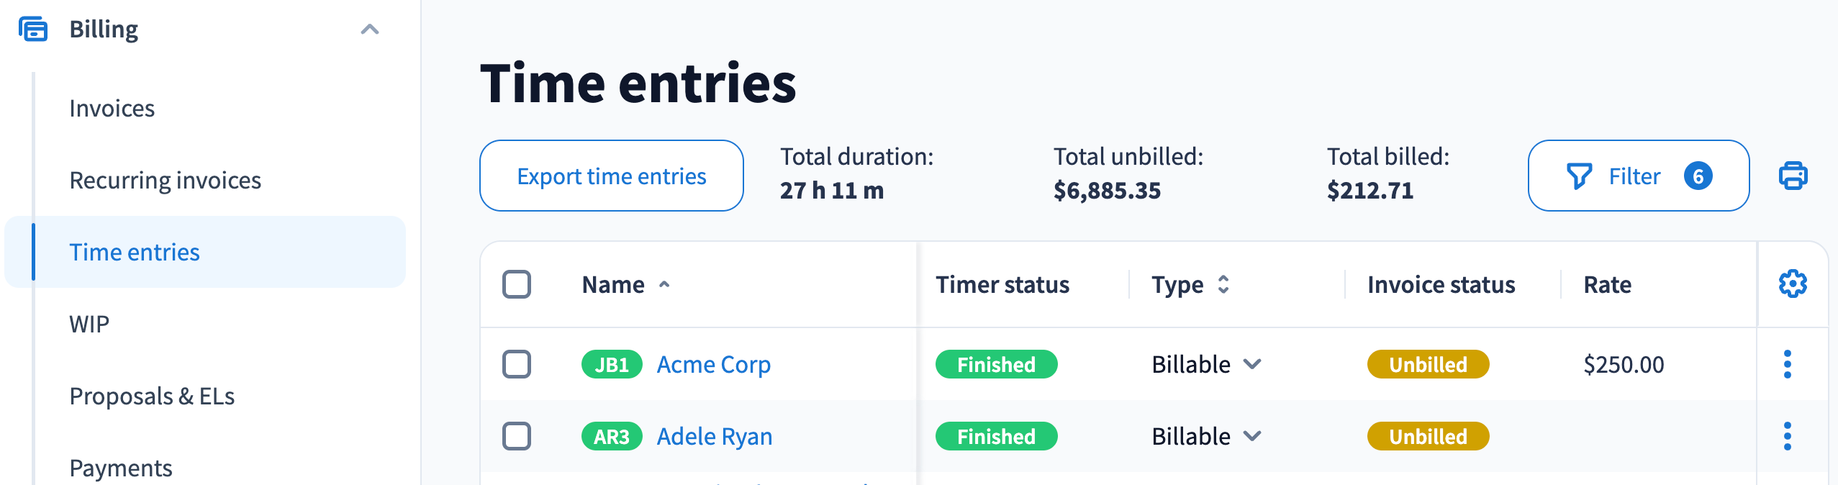This screenshot has width=1838, height=485.
Task: Collapse the Billing menu chevron
Action: pos(370,30)
